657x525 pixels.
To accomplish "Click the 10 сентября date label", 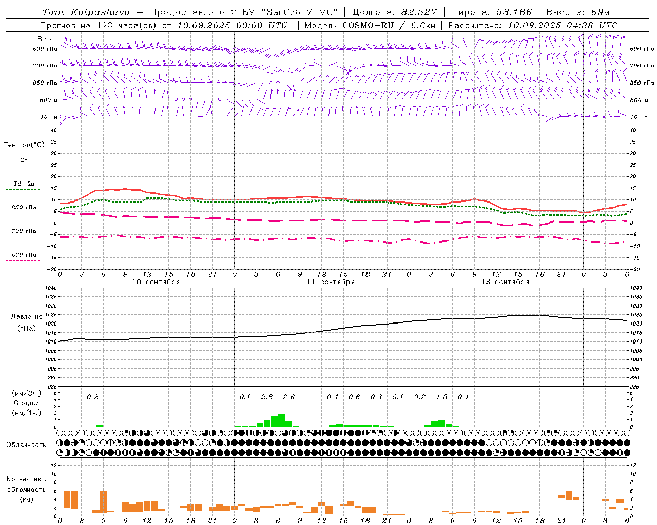I will [156, 282].
